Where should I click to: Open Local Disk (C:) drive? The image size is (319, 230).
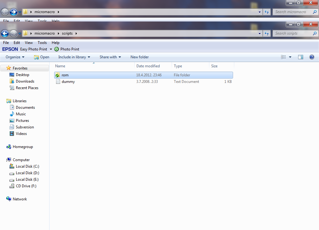(x=27, y=166)
